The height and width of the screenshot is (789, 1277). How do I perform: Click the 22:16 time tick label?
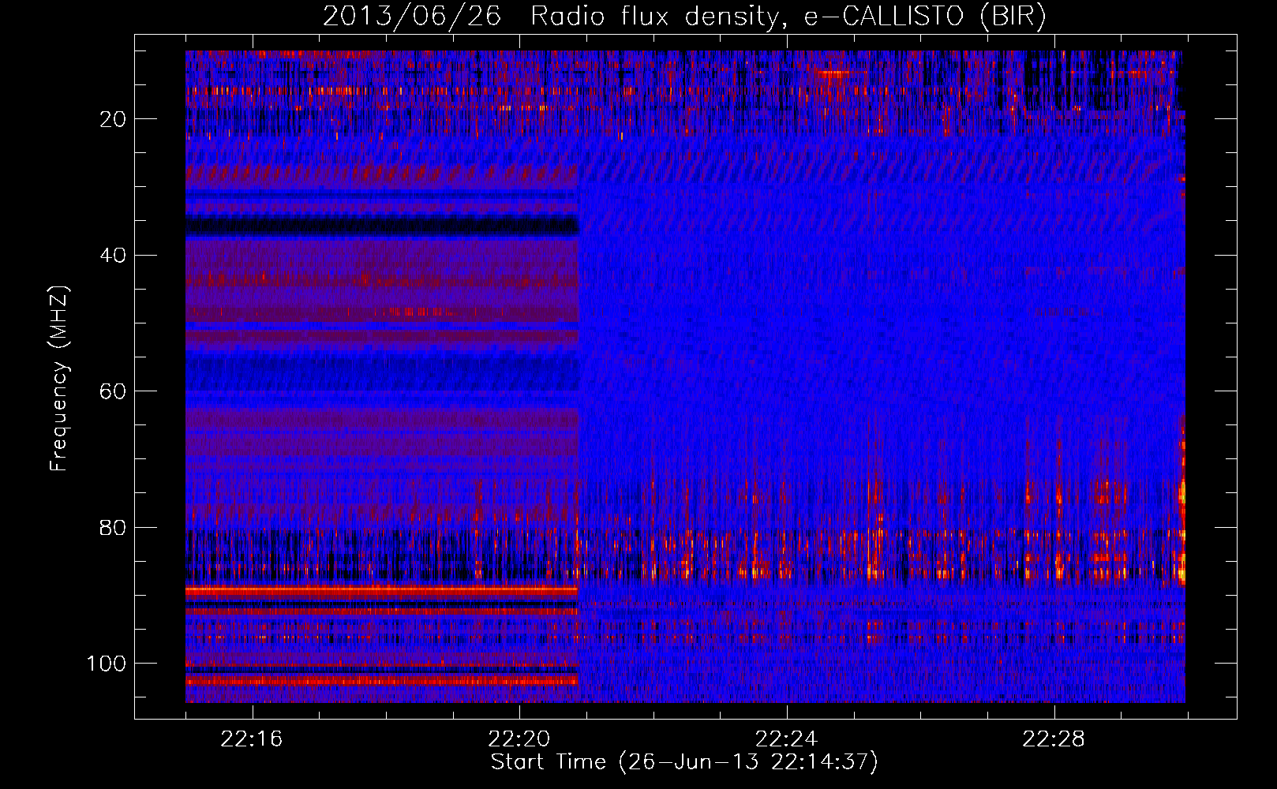click(x=252, y=739)
